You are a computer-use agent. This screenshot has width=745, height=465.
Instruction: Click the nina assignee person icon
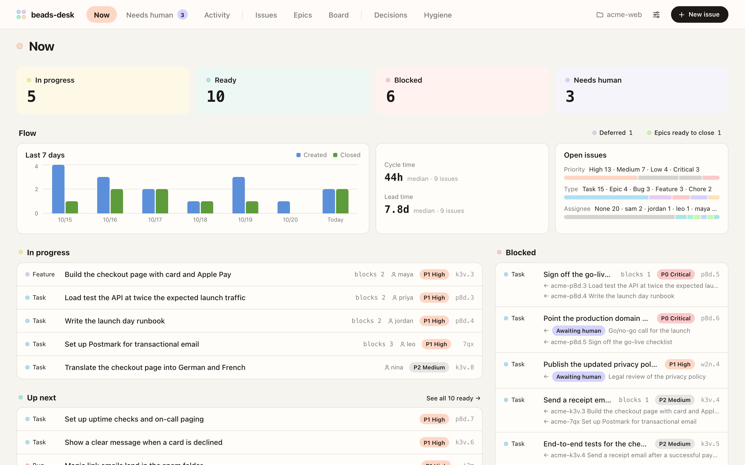tap(387, 368)
